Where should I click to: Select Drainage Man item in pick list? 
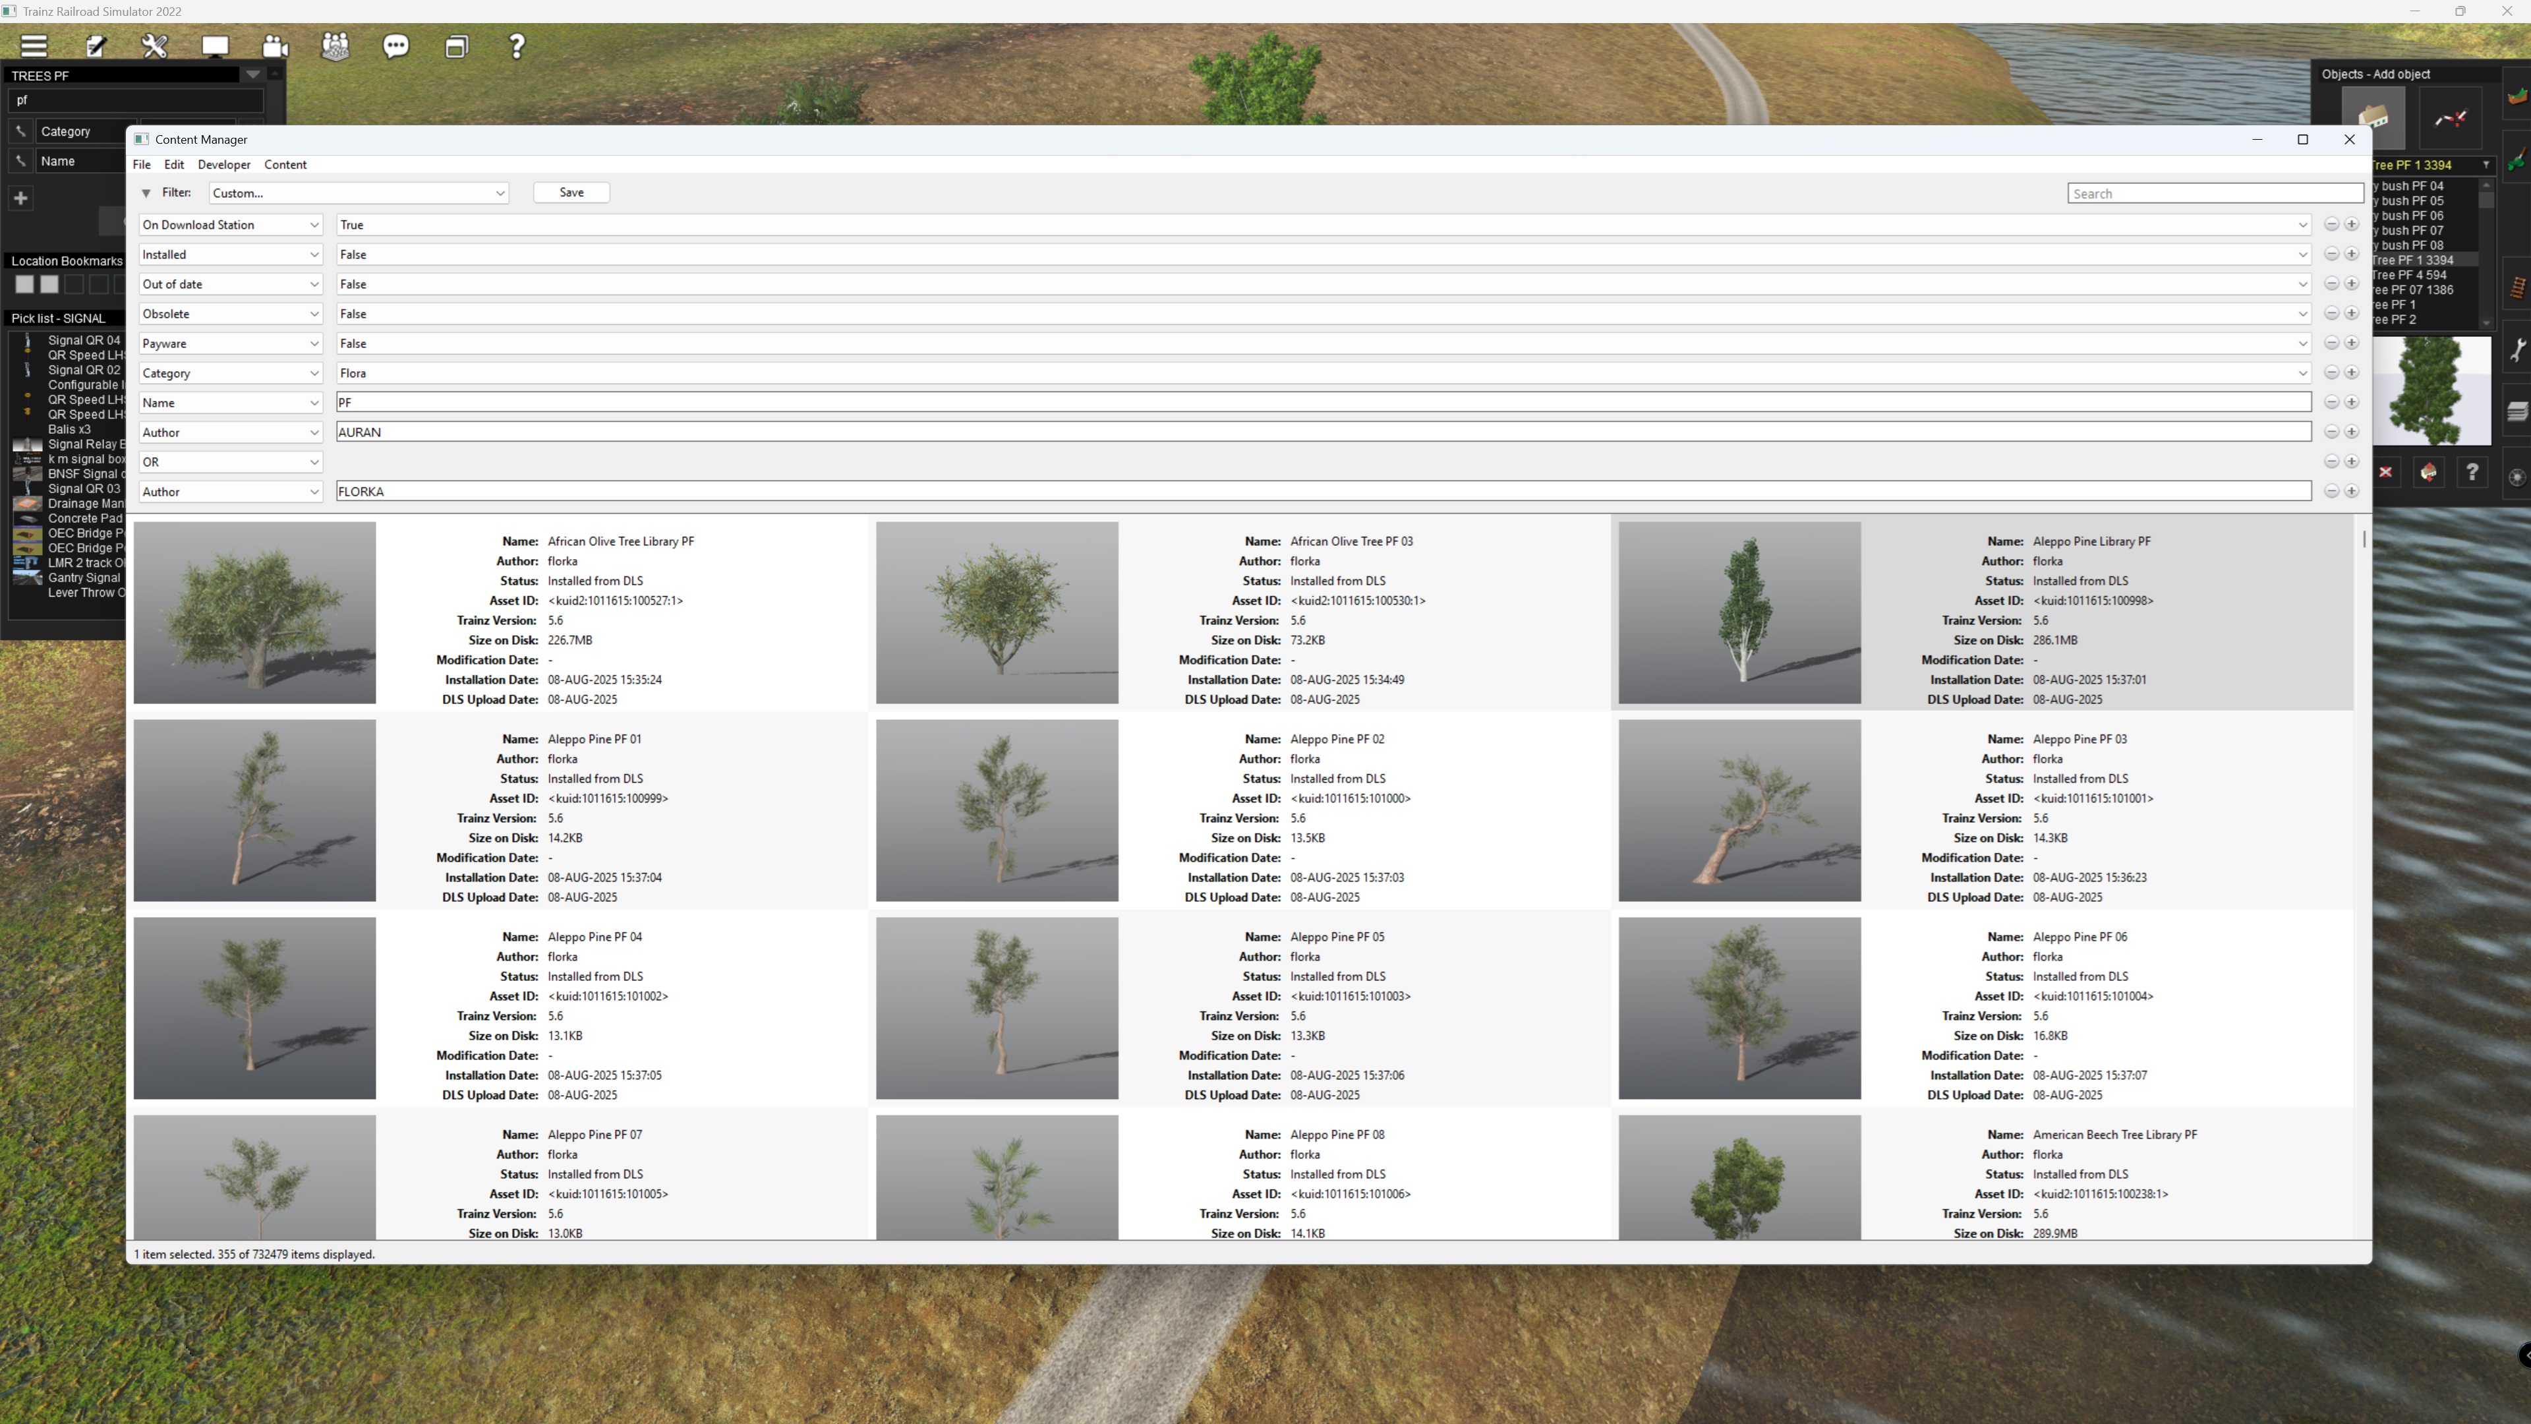[x=86, y=503]
